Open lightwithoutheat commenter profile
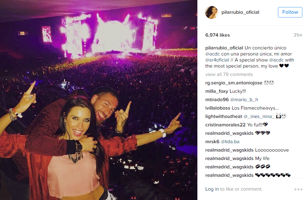This screenshot has width=304, height=200. click(224, 116)
